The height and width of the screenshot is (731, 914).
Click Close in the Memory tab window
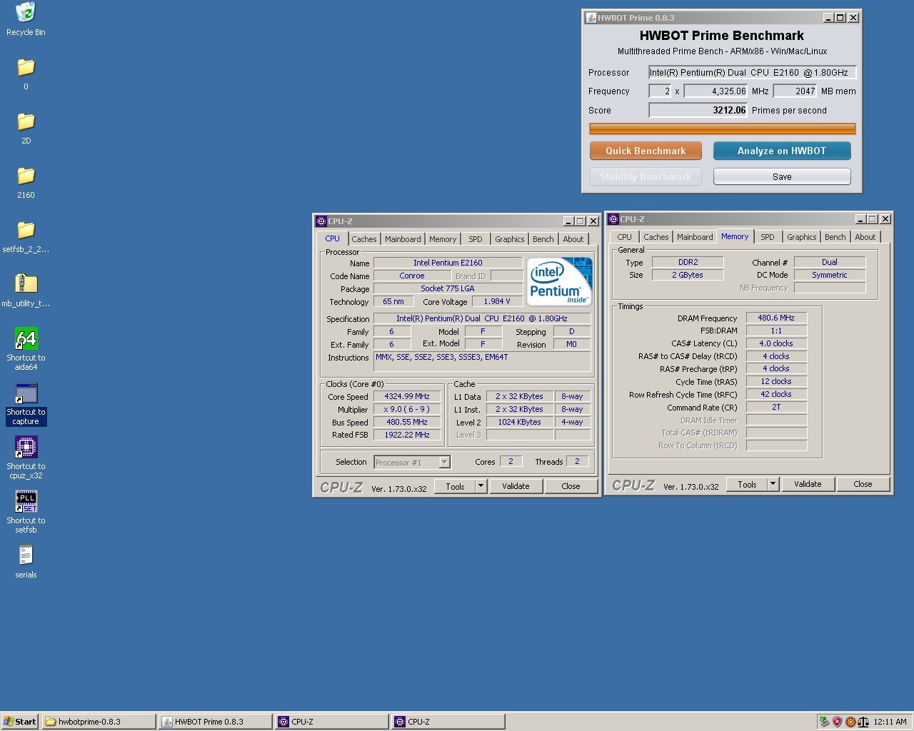(863, 484)
